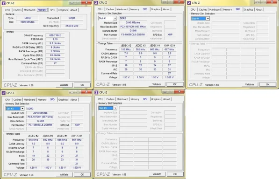Image resolution: width=279 pixels, height=179 pixels.
Task: Close the Slot #3 CPU-Z window
Action: tap(179, 91)
